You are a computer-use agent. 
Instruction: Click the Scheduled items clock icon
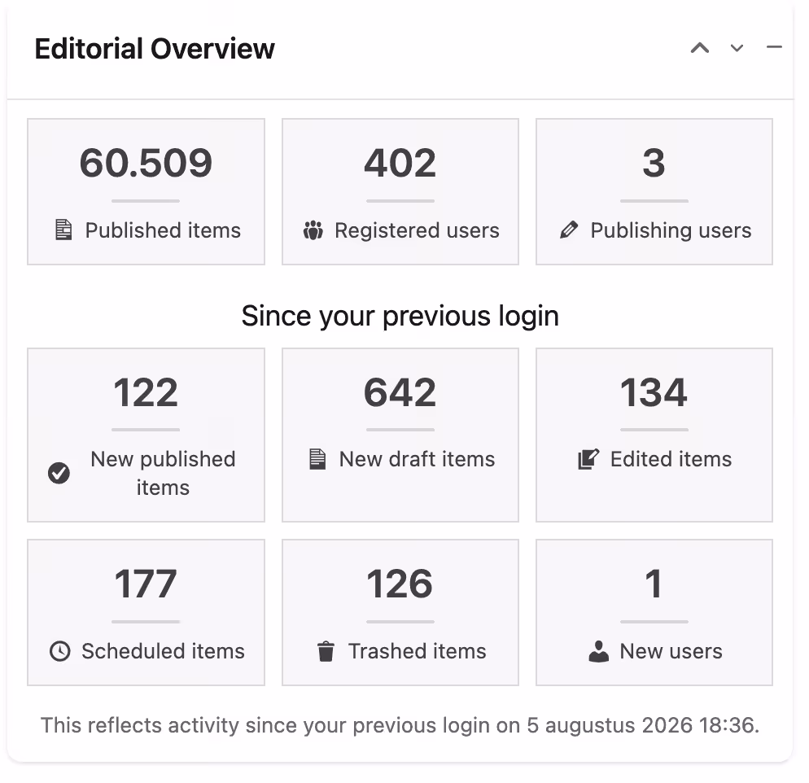click(x=60, y=651)
